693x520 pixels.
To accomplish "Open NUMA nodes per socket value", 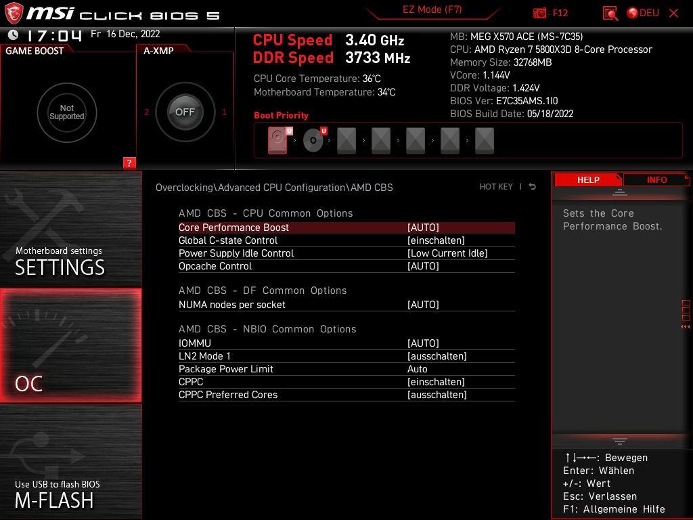I will pyautogui.click(x=423, y=304).
